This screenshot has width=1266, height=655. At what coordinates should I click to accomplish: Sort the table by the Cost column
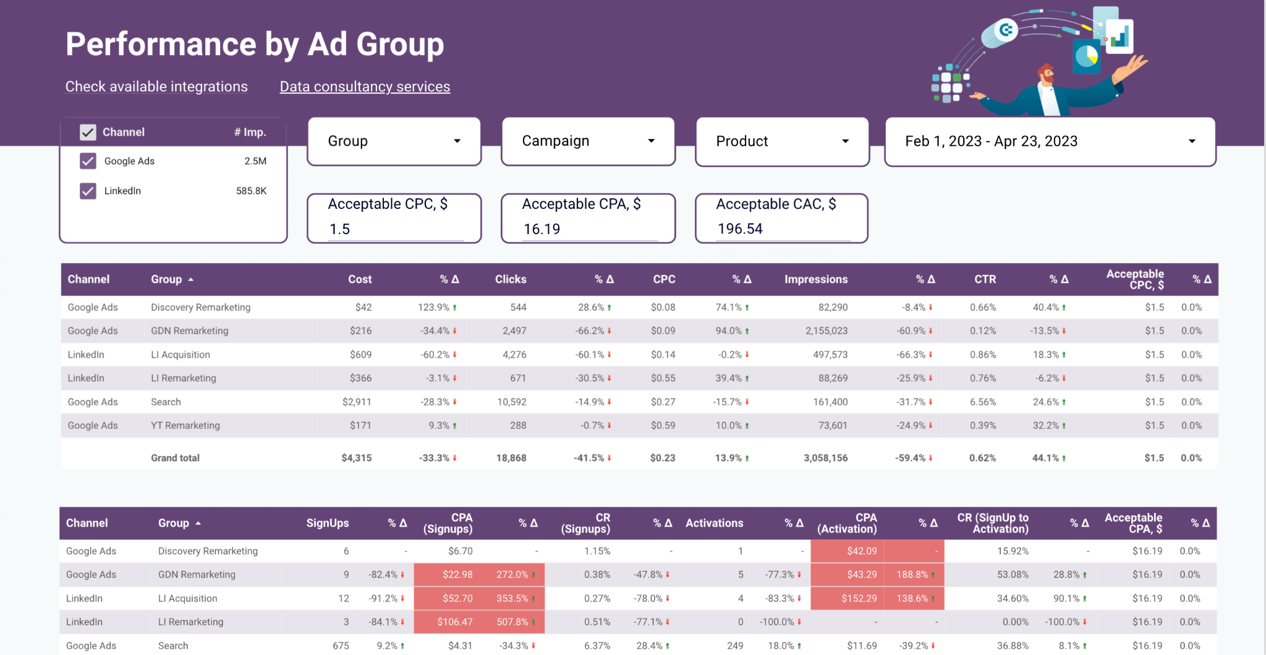(360, 279)
